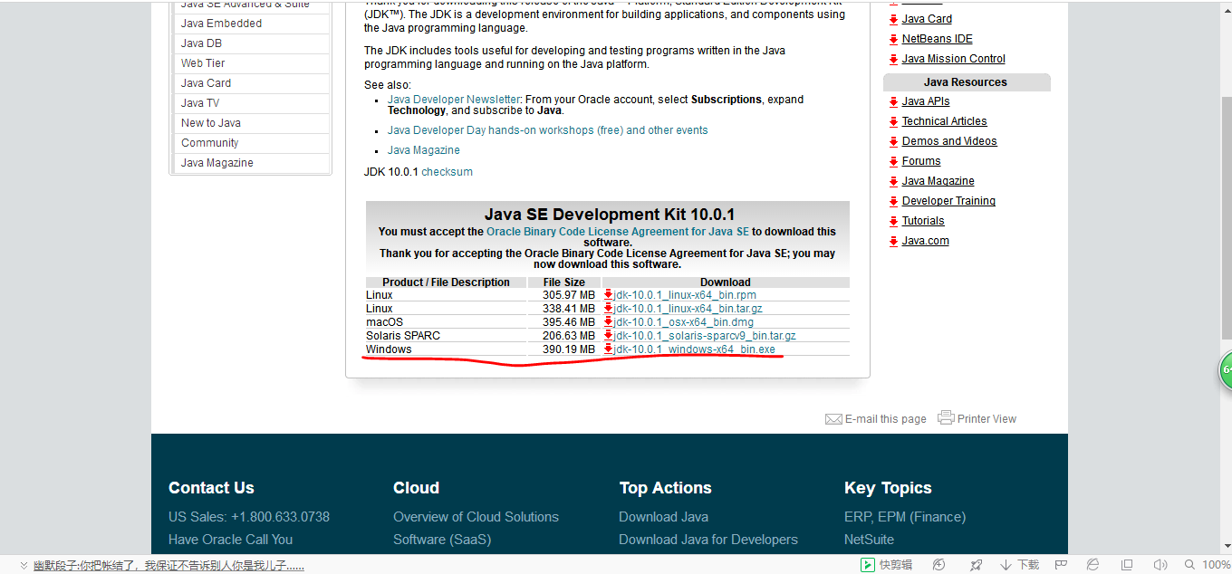Image resolution: width=1232 pixels, height=574 pixels.
Task: Click the rocket speed-up icon in status bar
Action: tap(976, 565)
